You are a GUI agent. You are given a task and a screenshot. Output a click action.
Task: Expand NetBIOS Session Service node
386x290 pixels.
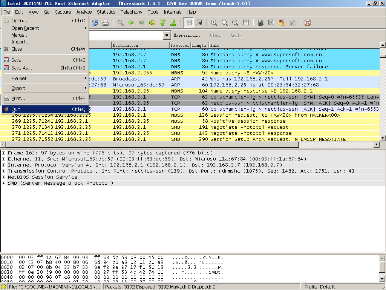[3, 177]
